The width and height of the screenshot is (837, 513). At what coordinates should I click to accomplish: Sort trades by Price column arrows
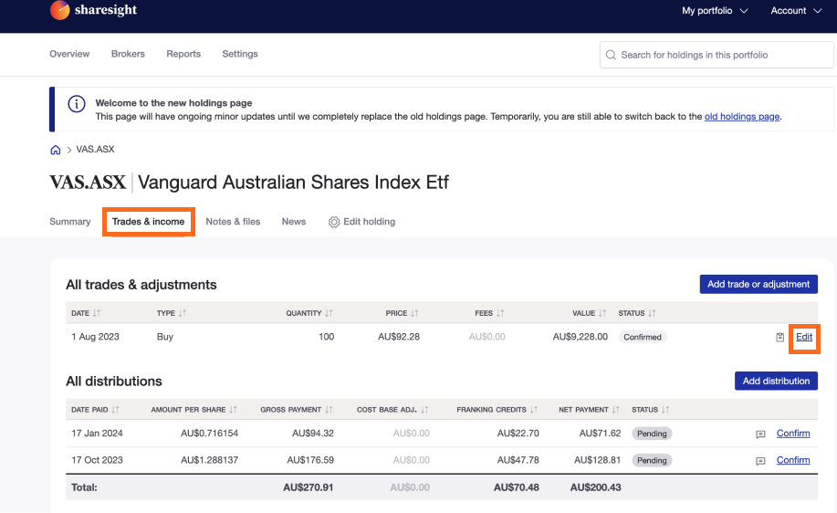(414, 313)
